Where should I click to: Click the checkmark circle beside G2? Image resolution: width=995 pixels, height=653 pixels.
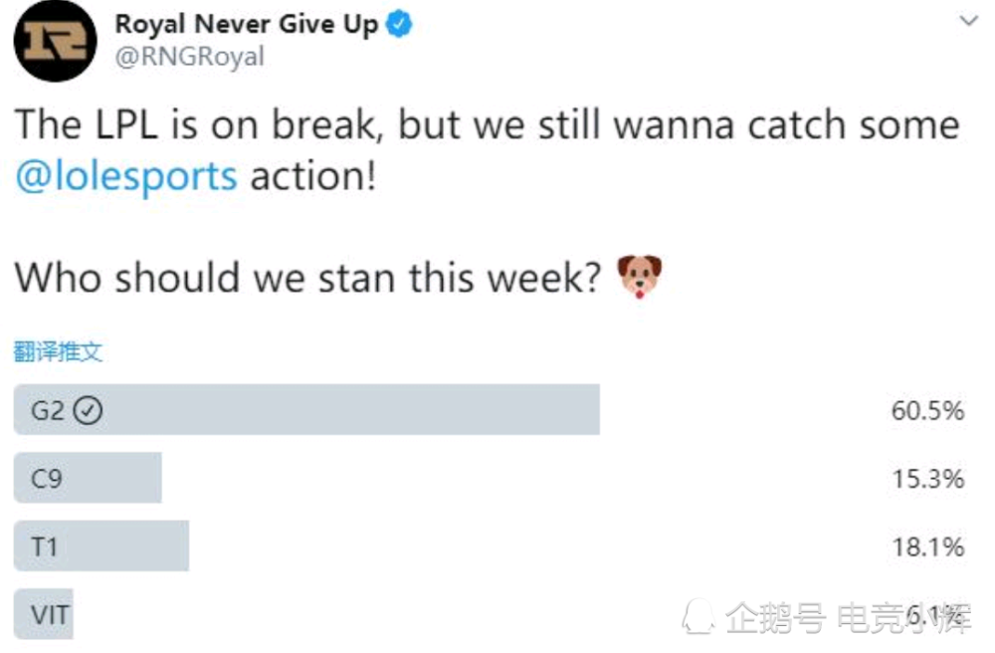(x=88, y=410)
